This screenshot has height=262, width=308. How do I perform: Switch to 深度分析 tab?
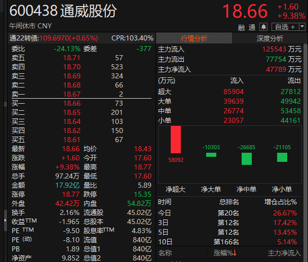click(270, 38)
